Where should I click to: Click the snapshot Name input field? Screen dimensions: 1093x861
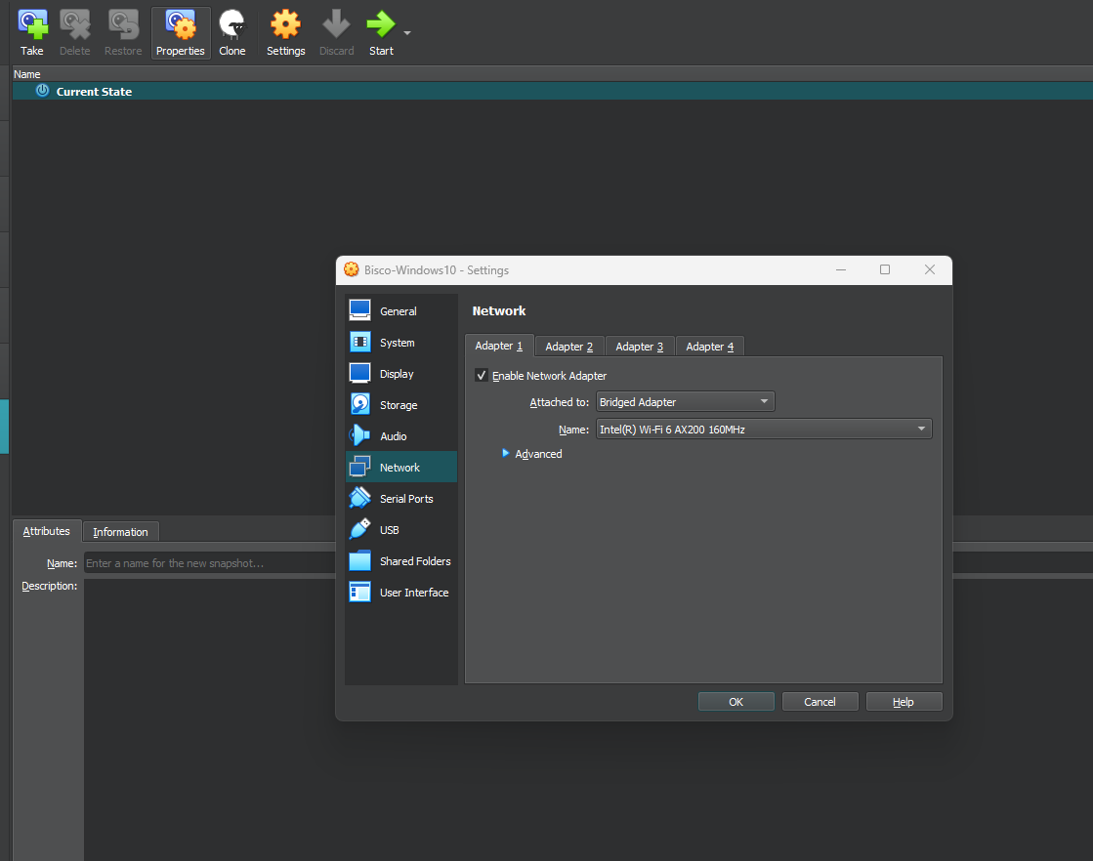209,563
